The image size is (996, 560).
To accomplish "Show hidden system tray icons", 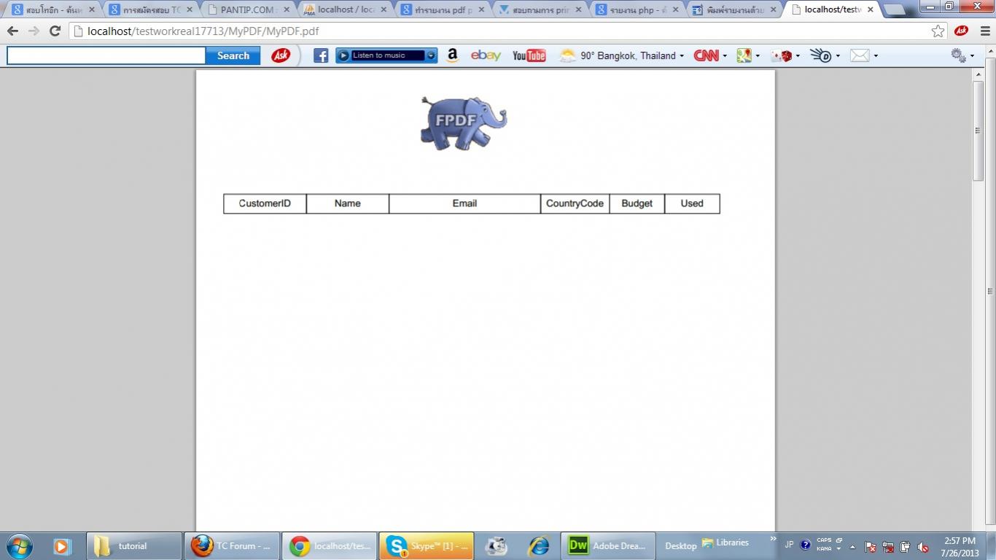I will 852,546.
